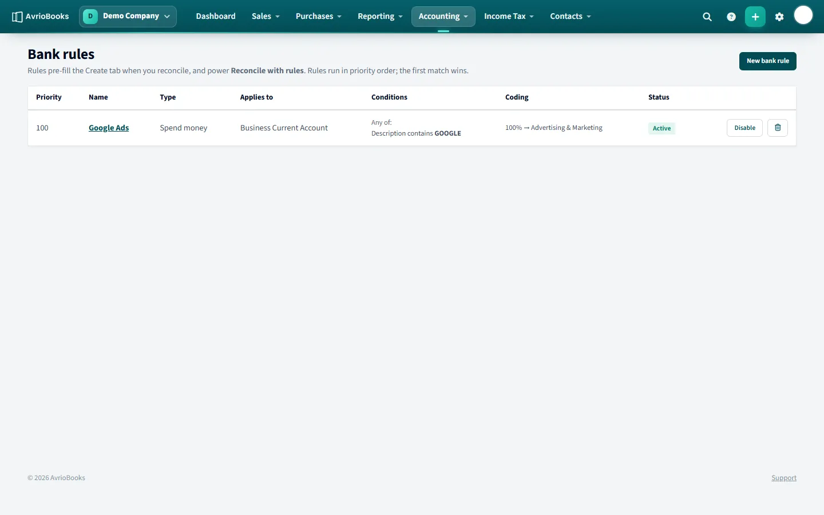Click the AvrioBooks brand name
Image resolution: width=824 pixels, height=515 pixels.
tap(47, 16)
